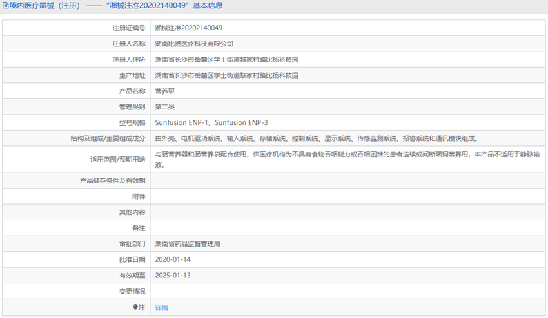
Task: Select the address value in 生产地址 row
Action: (226, 75)
